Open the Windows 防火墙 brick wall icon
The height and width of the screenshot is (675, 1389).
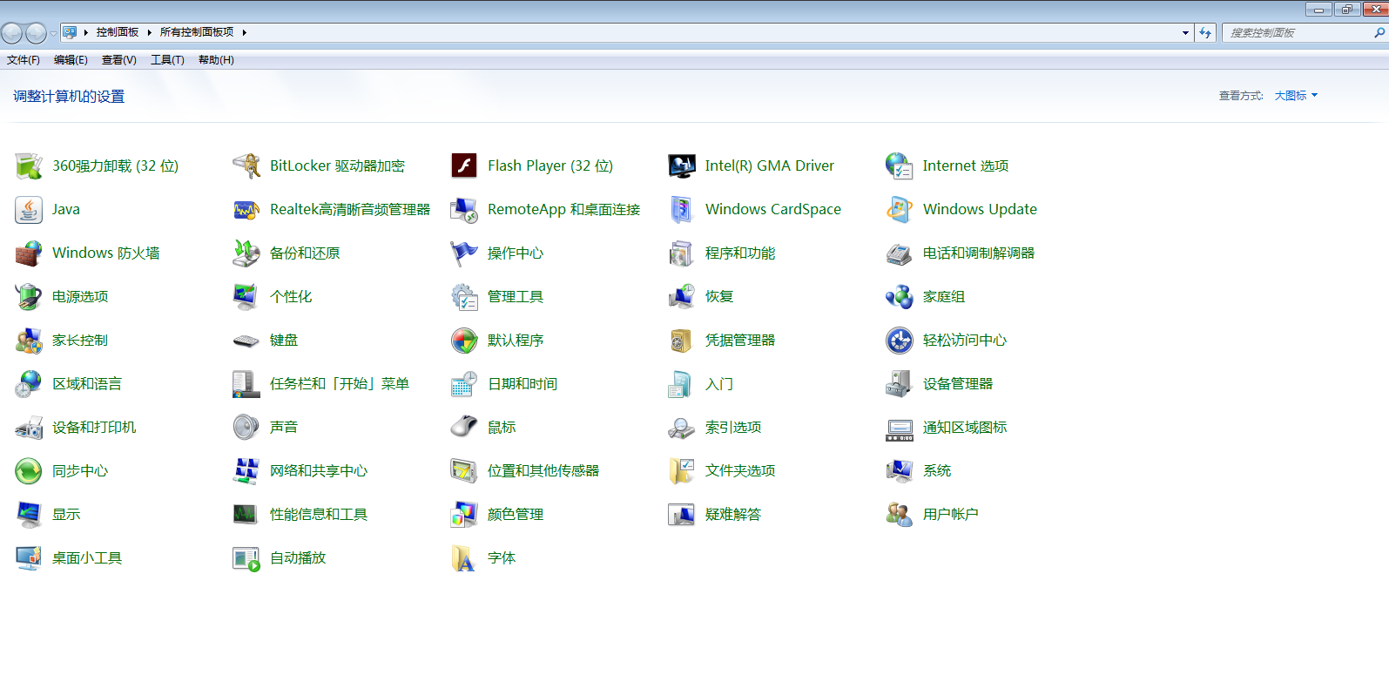(x=29, y=253)
